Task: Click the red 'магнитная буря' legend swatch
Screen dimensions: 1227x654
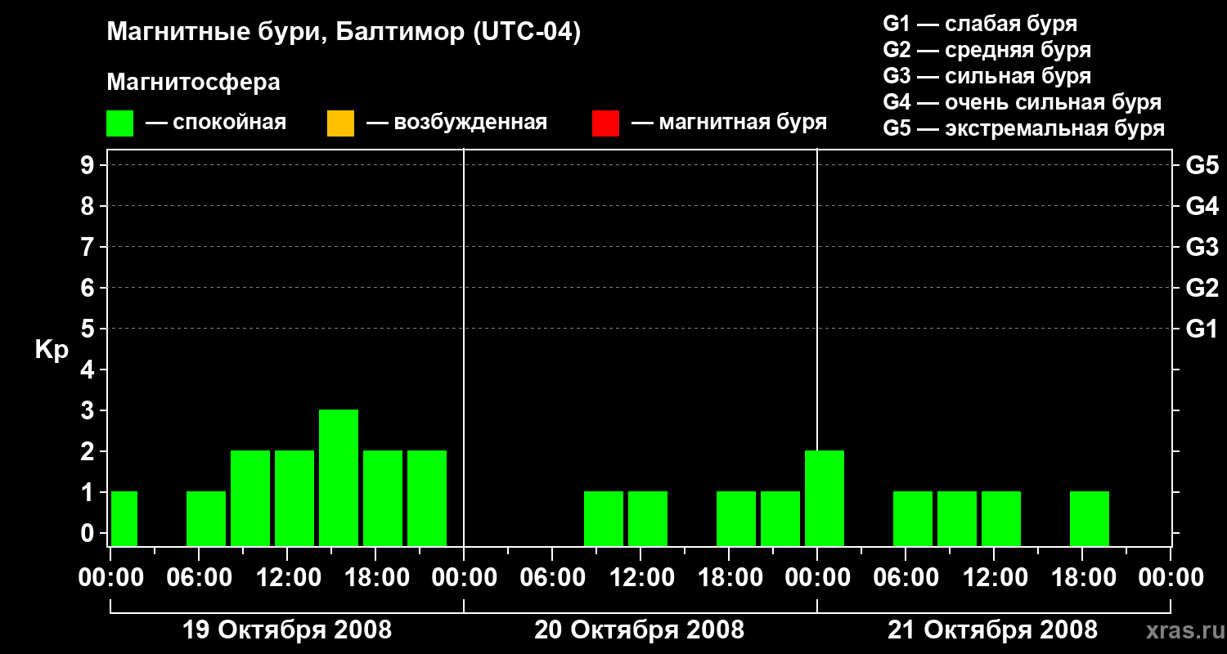Action: 605,123
